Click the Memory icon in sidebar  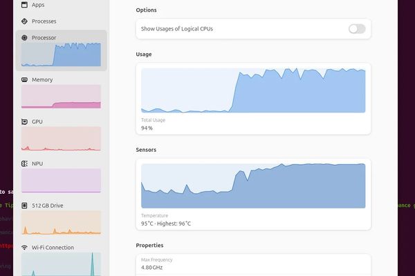click(x=24, y=79)
